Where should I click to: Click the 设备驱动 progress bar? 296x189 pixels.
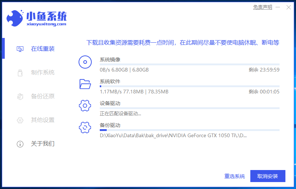189,108
